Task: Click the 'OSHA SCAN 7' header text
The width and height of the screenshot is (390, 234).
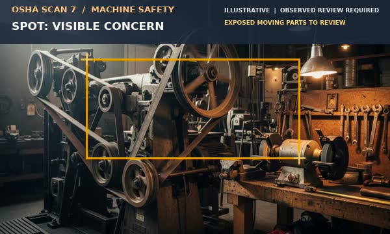Action: coord(44,10)
